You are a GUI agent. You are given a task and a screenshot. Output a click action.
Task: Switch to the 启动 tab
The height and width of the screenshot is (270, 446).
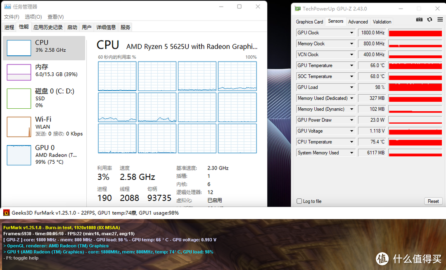[x=72, y=27]
